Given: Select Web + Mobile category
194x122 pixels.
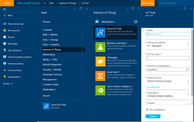Looking at the screenshot, I should 63,35.
